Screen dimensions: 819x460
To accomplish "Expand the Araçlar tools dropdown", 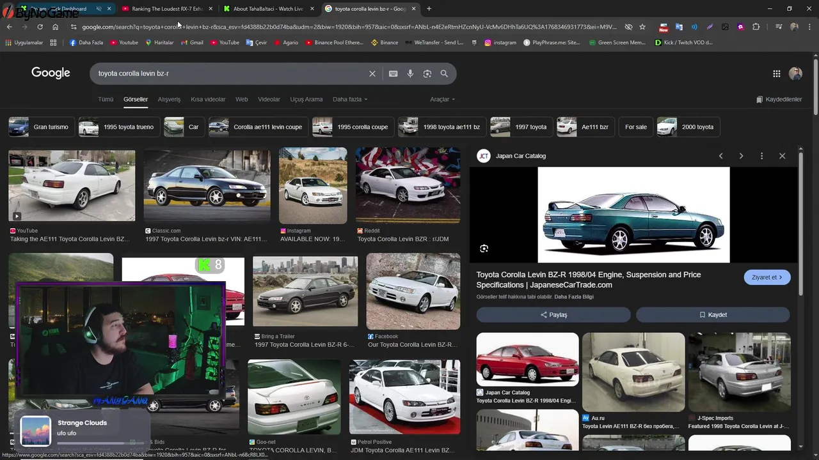I will pyautogui.click(x=442, y=100).
